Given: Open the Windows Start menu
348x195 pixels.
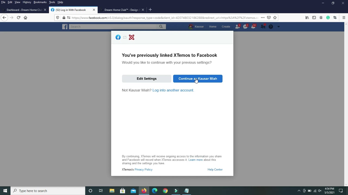Looking at the screenshot, I should click(5, 191).
